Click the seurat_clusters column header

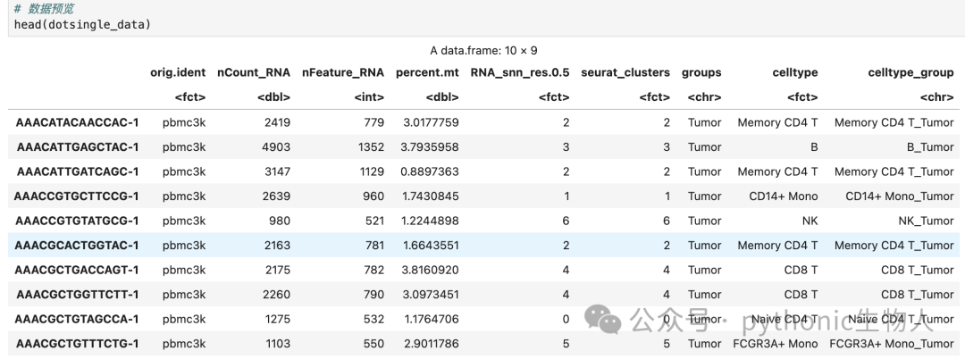coord(625,72)
